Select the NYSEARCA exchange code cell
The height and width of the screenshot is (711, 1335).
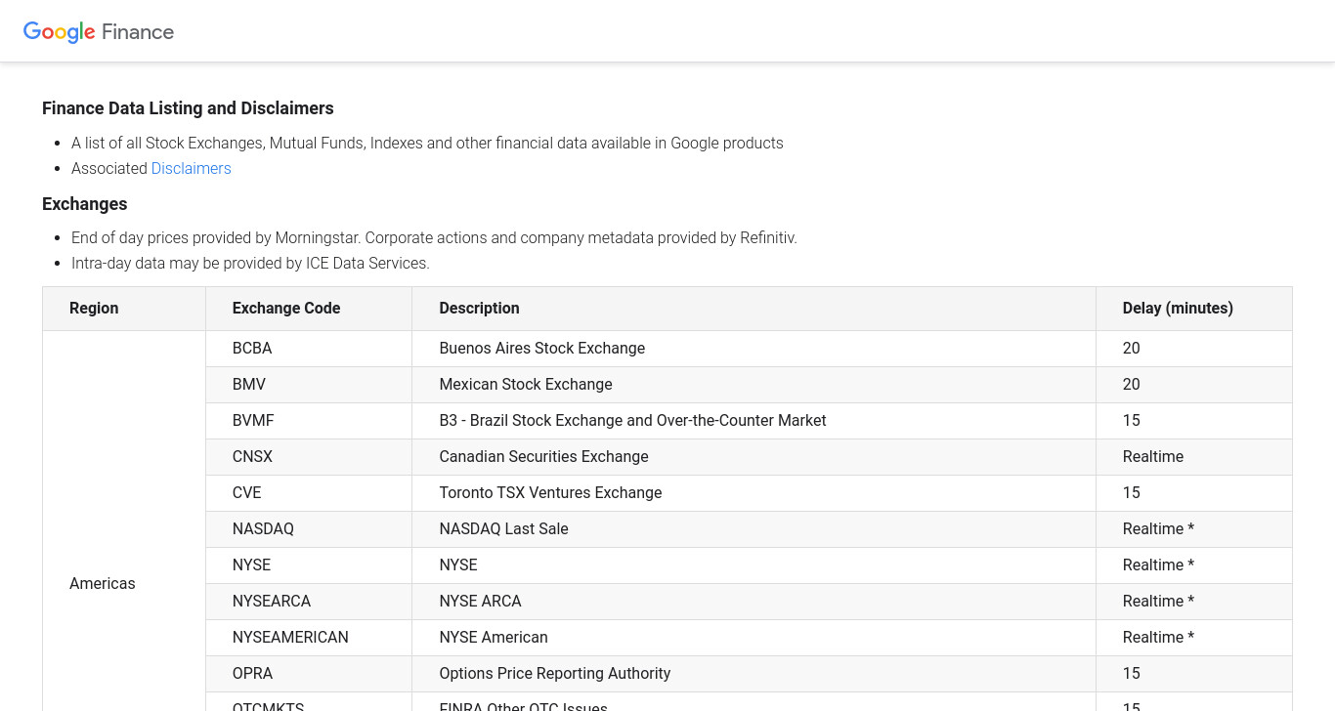(309, 602)
